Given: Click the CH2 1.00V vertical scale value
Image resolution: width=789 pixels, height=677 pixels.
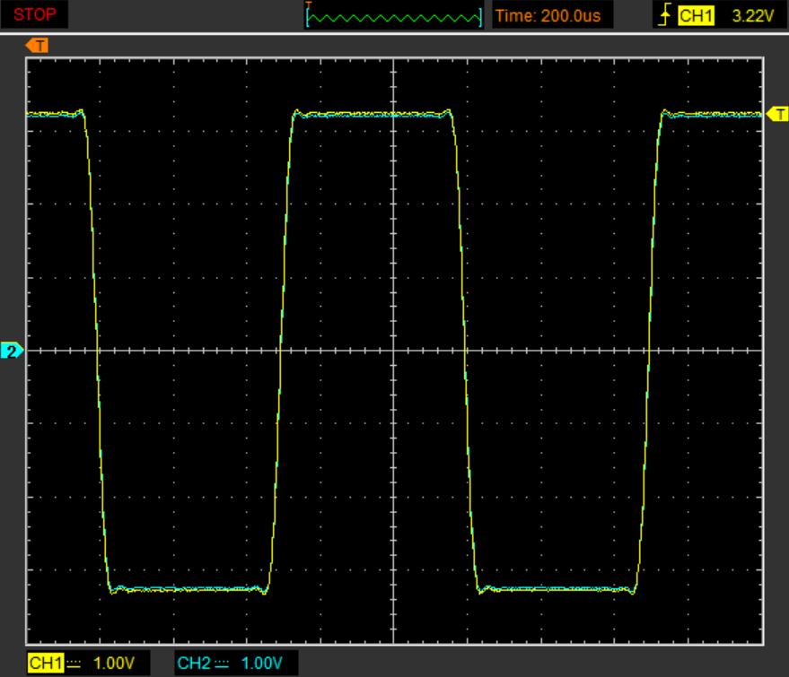Looking at the screenshot, I should click(262, 664).
